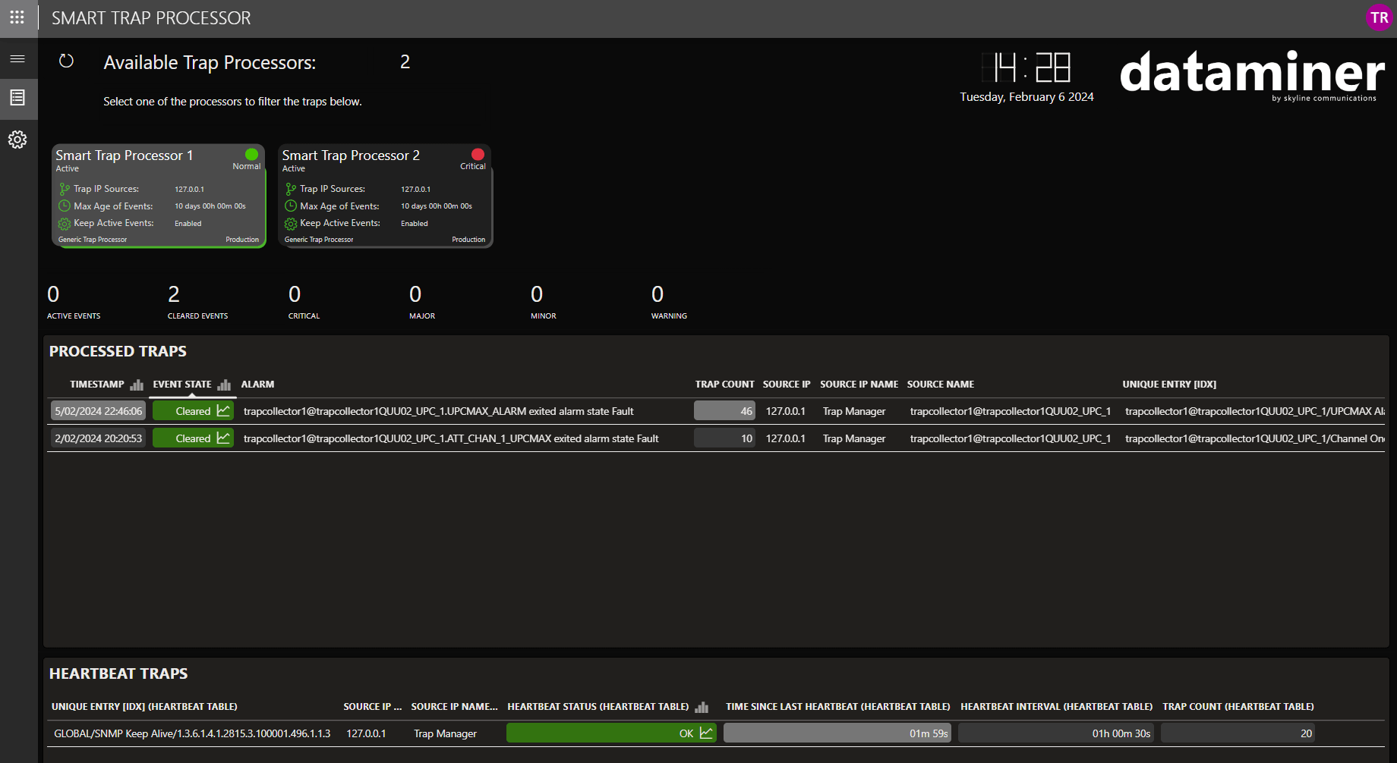Sort by TIMESTAMP column header

click(97, 385)
